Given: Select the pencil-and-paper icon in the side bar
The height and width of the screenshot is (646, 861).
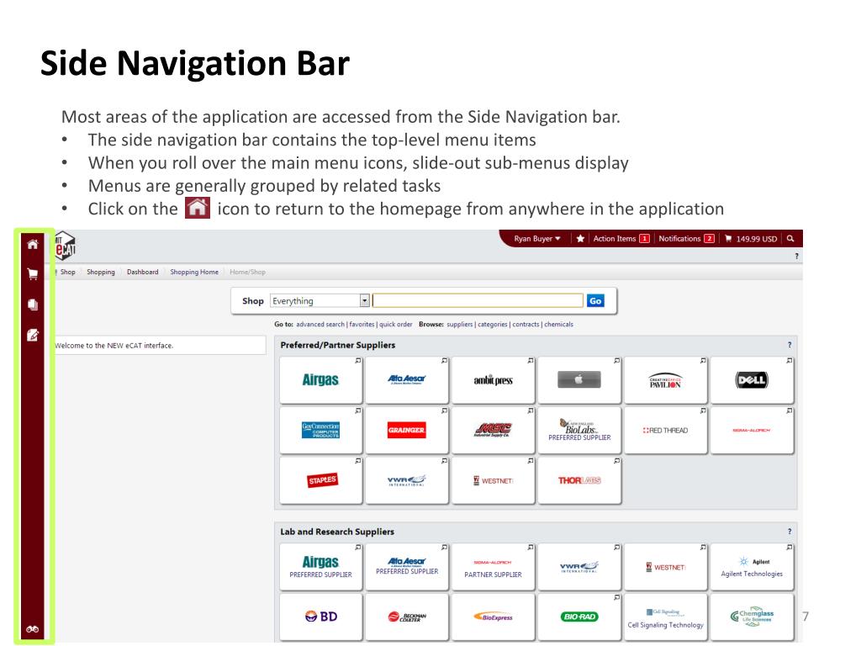Looking at the screenshot, I should pos(33,335).
